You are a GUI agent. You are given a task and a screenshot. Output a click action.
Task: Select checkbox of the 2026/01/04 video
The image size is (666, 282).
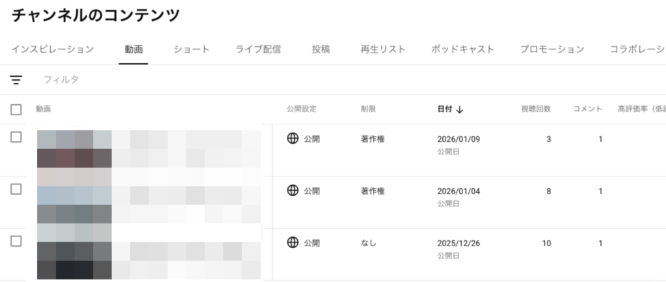(x=16, y=189)
